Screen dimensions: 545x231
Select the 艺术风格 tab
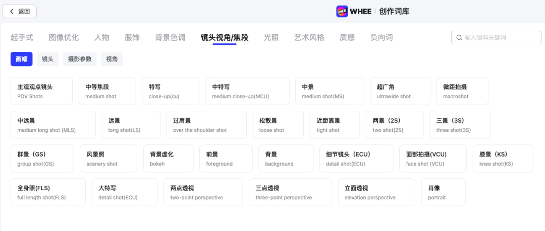point(309,37)
